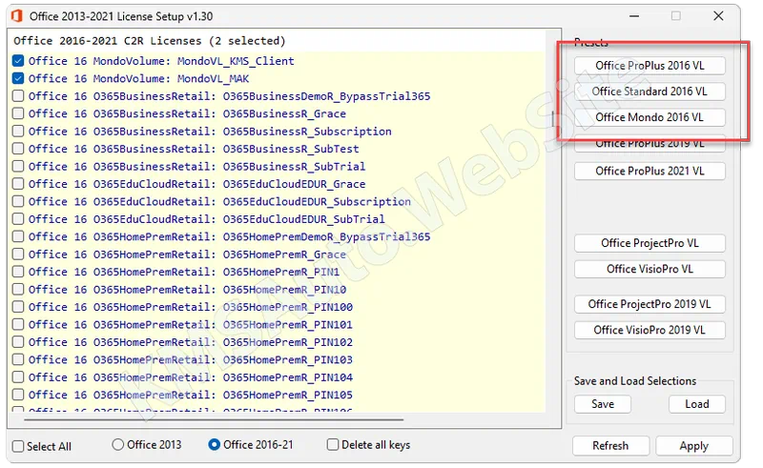Viewport: 763px width, 468px height.
Task: Uncheck the MondoVL_MAK license checkbox
Action: (18, 78)
